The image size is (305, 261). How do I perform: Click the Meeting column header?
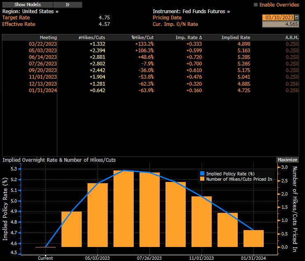coord(48,37)
